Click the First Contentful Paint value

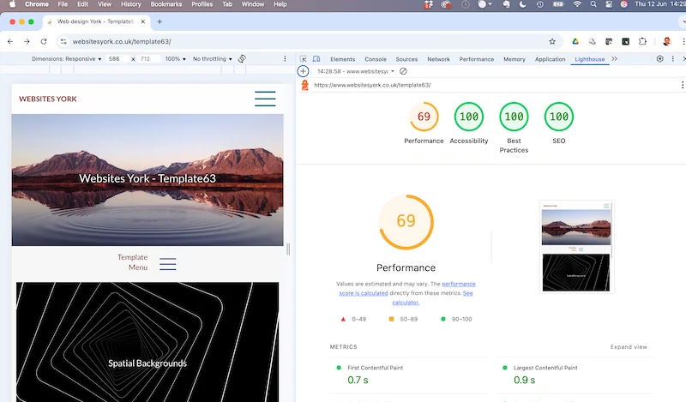pos(358,380)
